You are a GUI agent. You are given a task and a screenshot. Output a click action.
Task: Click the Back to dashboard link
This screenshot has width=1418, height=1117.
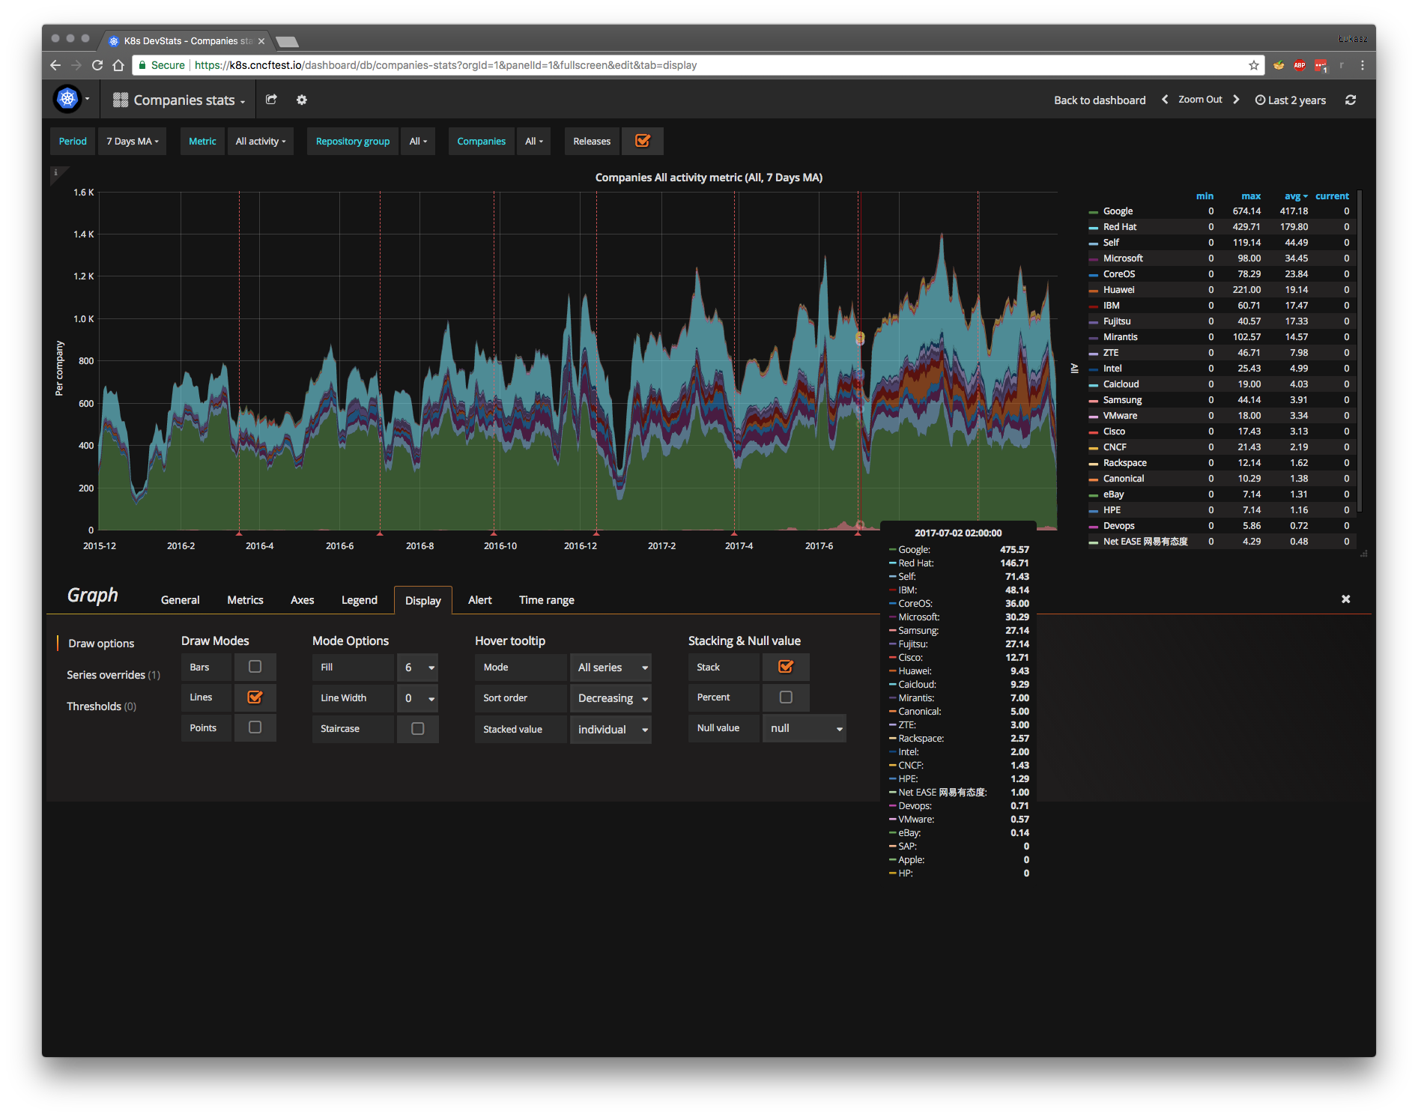click(x=1099, y=100)
